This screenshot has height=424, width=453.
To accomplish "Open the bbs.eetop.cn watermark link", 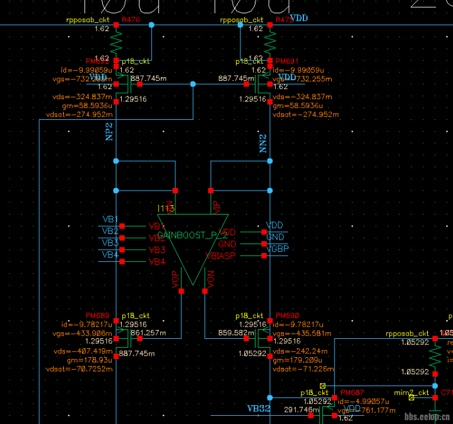I will [427, 417].
